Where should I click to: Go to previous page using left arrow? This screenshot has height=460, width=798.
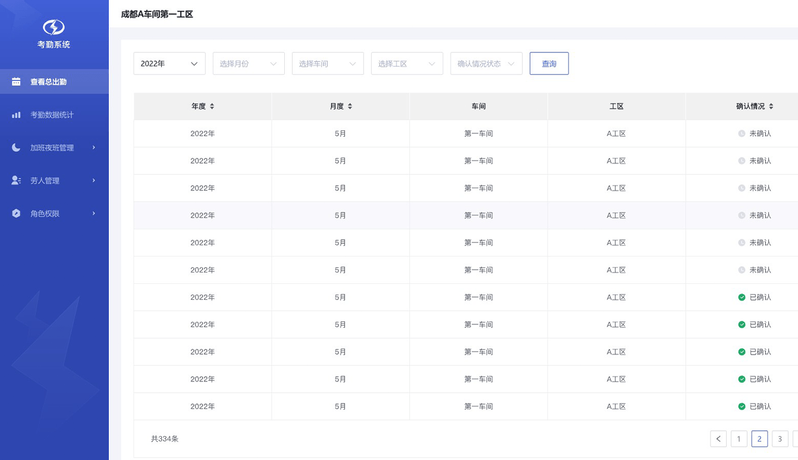tap(718, 439)
